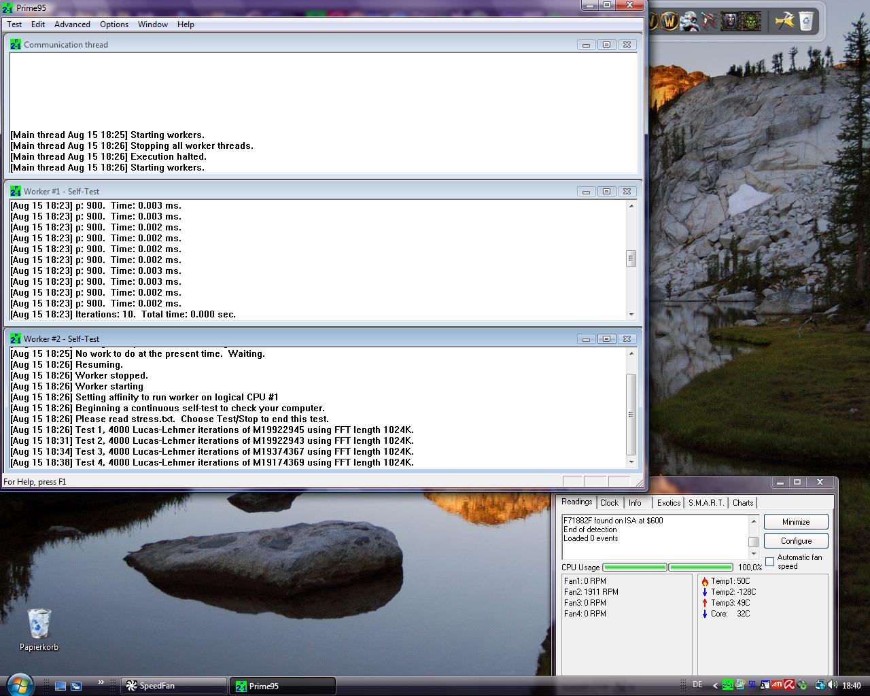Screen dimensions: 870x696
Task: Click the Communication thread window icon
Action: (16, 44)
